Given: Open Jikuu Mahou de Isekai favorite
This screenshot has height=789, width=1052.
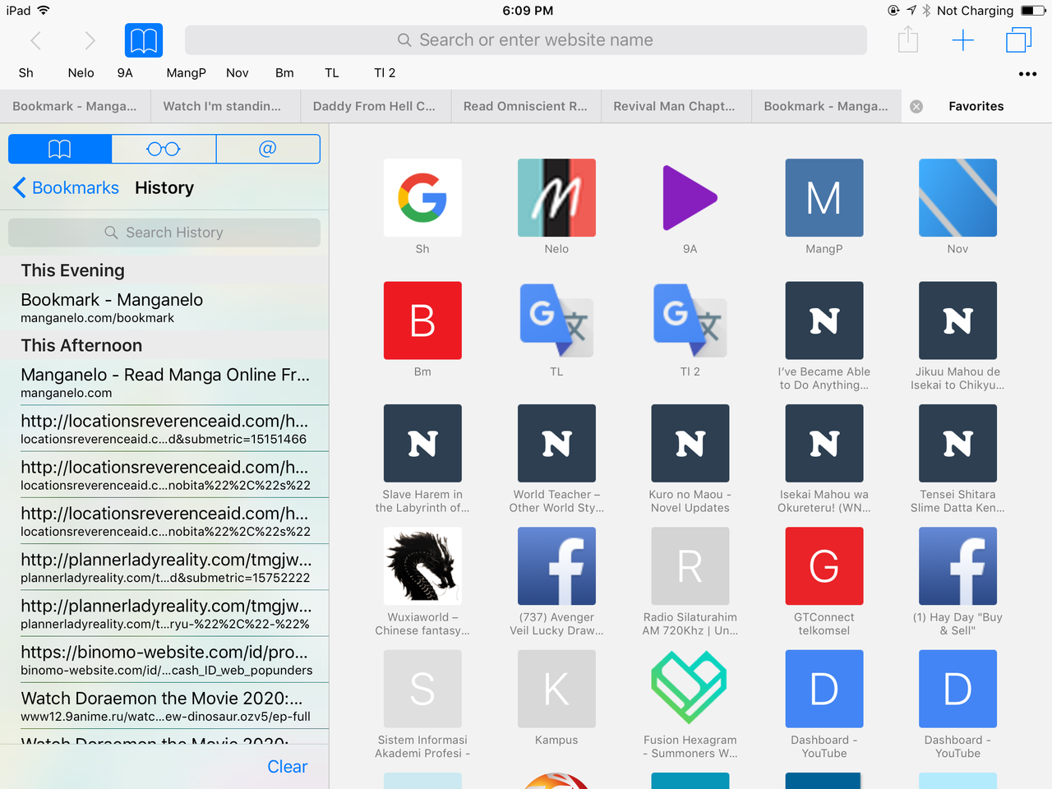Looking at the screenshot, I should point(958,321).
